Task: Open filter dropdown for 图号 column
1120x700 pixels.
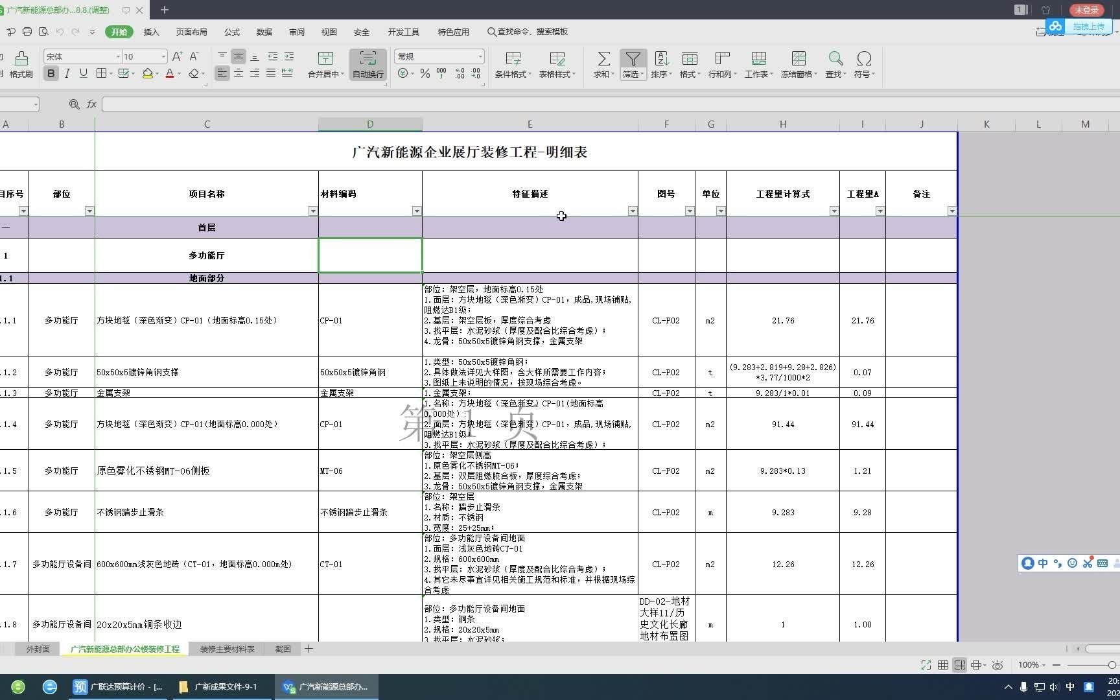Action: click(690, 211)
